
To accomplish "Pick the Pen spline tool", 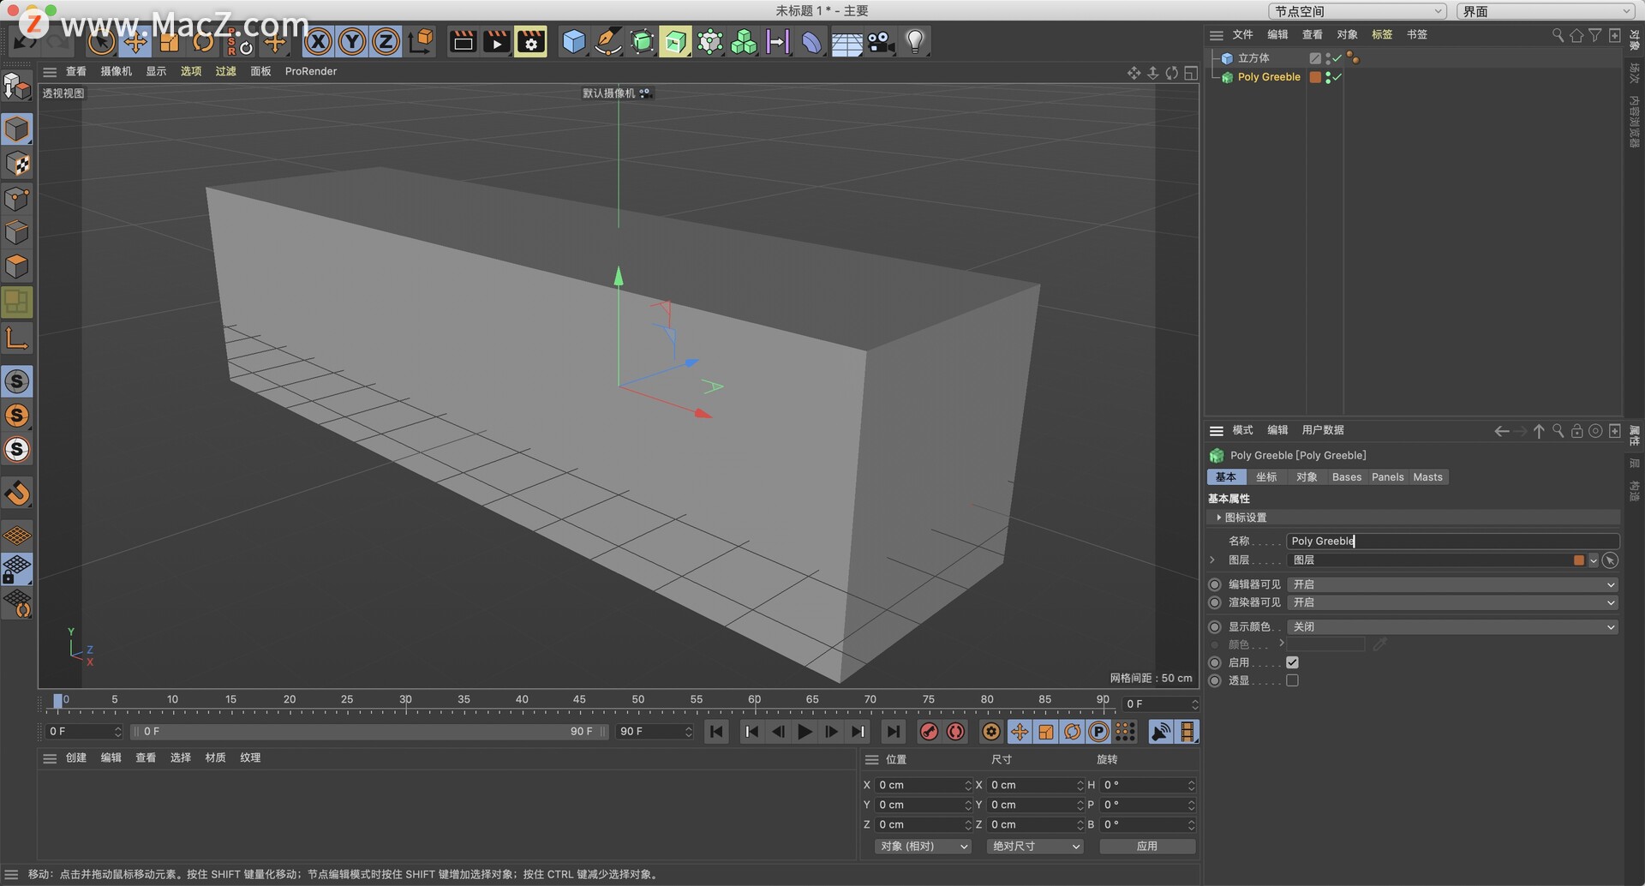I will click(608, 41).
